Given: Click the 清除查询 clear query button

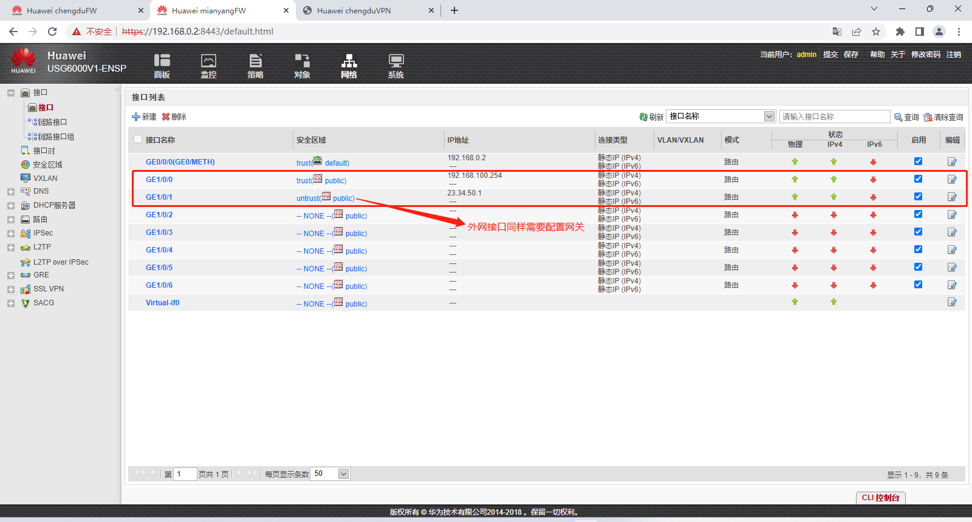Looking at the screenshot, I should [943, 117].
